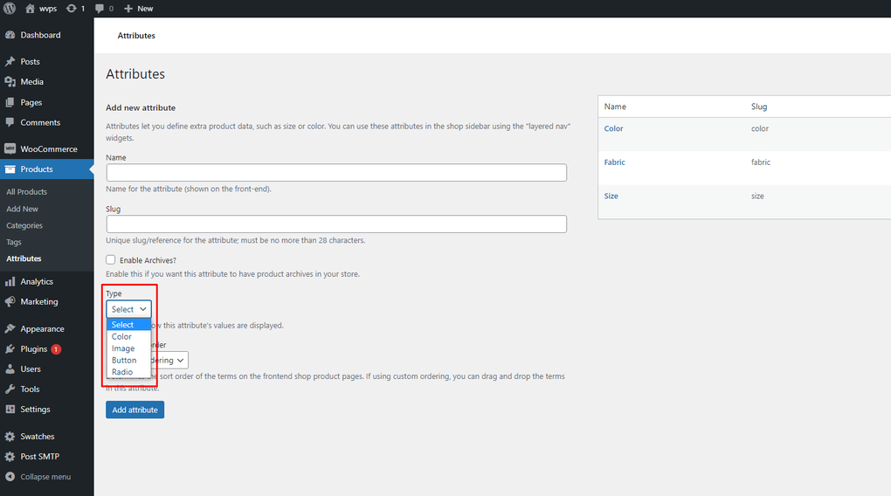Choose Color from the Type list
This screenshot has height=496, width=891.
point(122,337)
